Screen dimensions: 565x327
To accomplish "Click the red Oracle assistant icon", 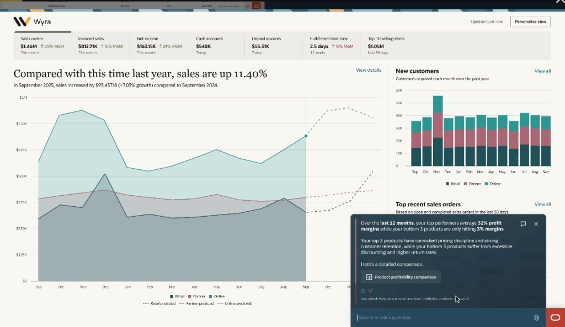I will click(x=555, y=318).
